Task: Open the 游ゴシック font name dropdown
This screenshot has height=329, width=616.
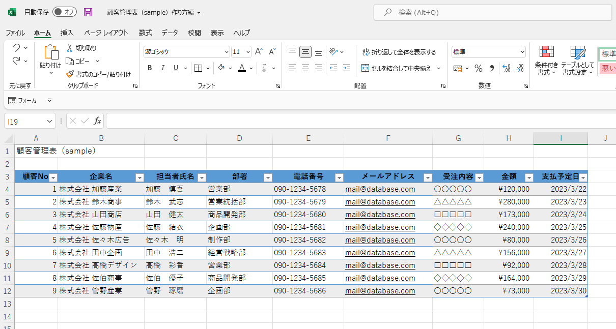Action: click(227, 52)
